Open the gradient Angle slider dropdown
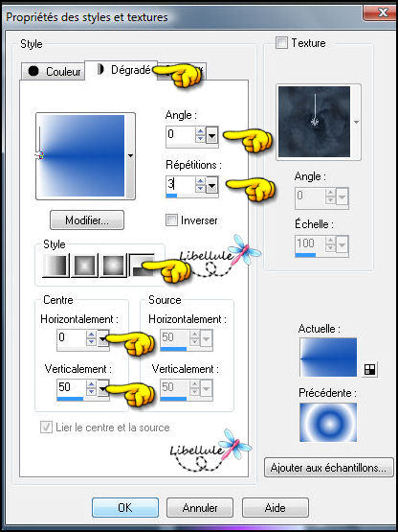The height and width of the screenshot is (532, 398). pos(211,135)
